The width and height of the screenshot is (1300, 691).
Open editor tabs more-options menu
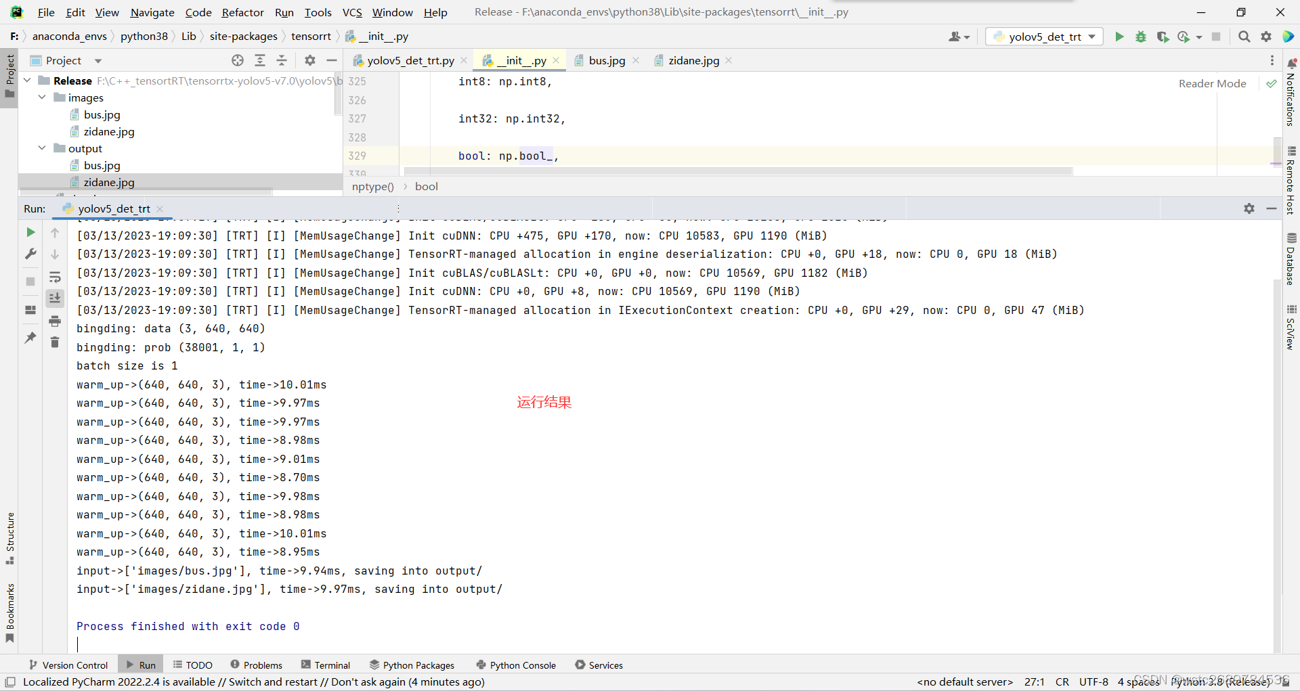pyautogui.click(x=1272, y=60)
